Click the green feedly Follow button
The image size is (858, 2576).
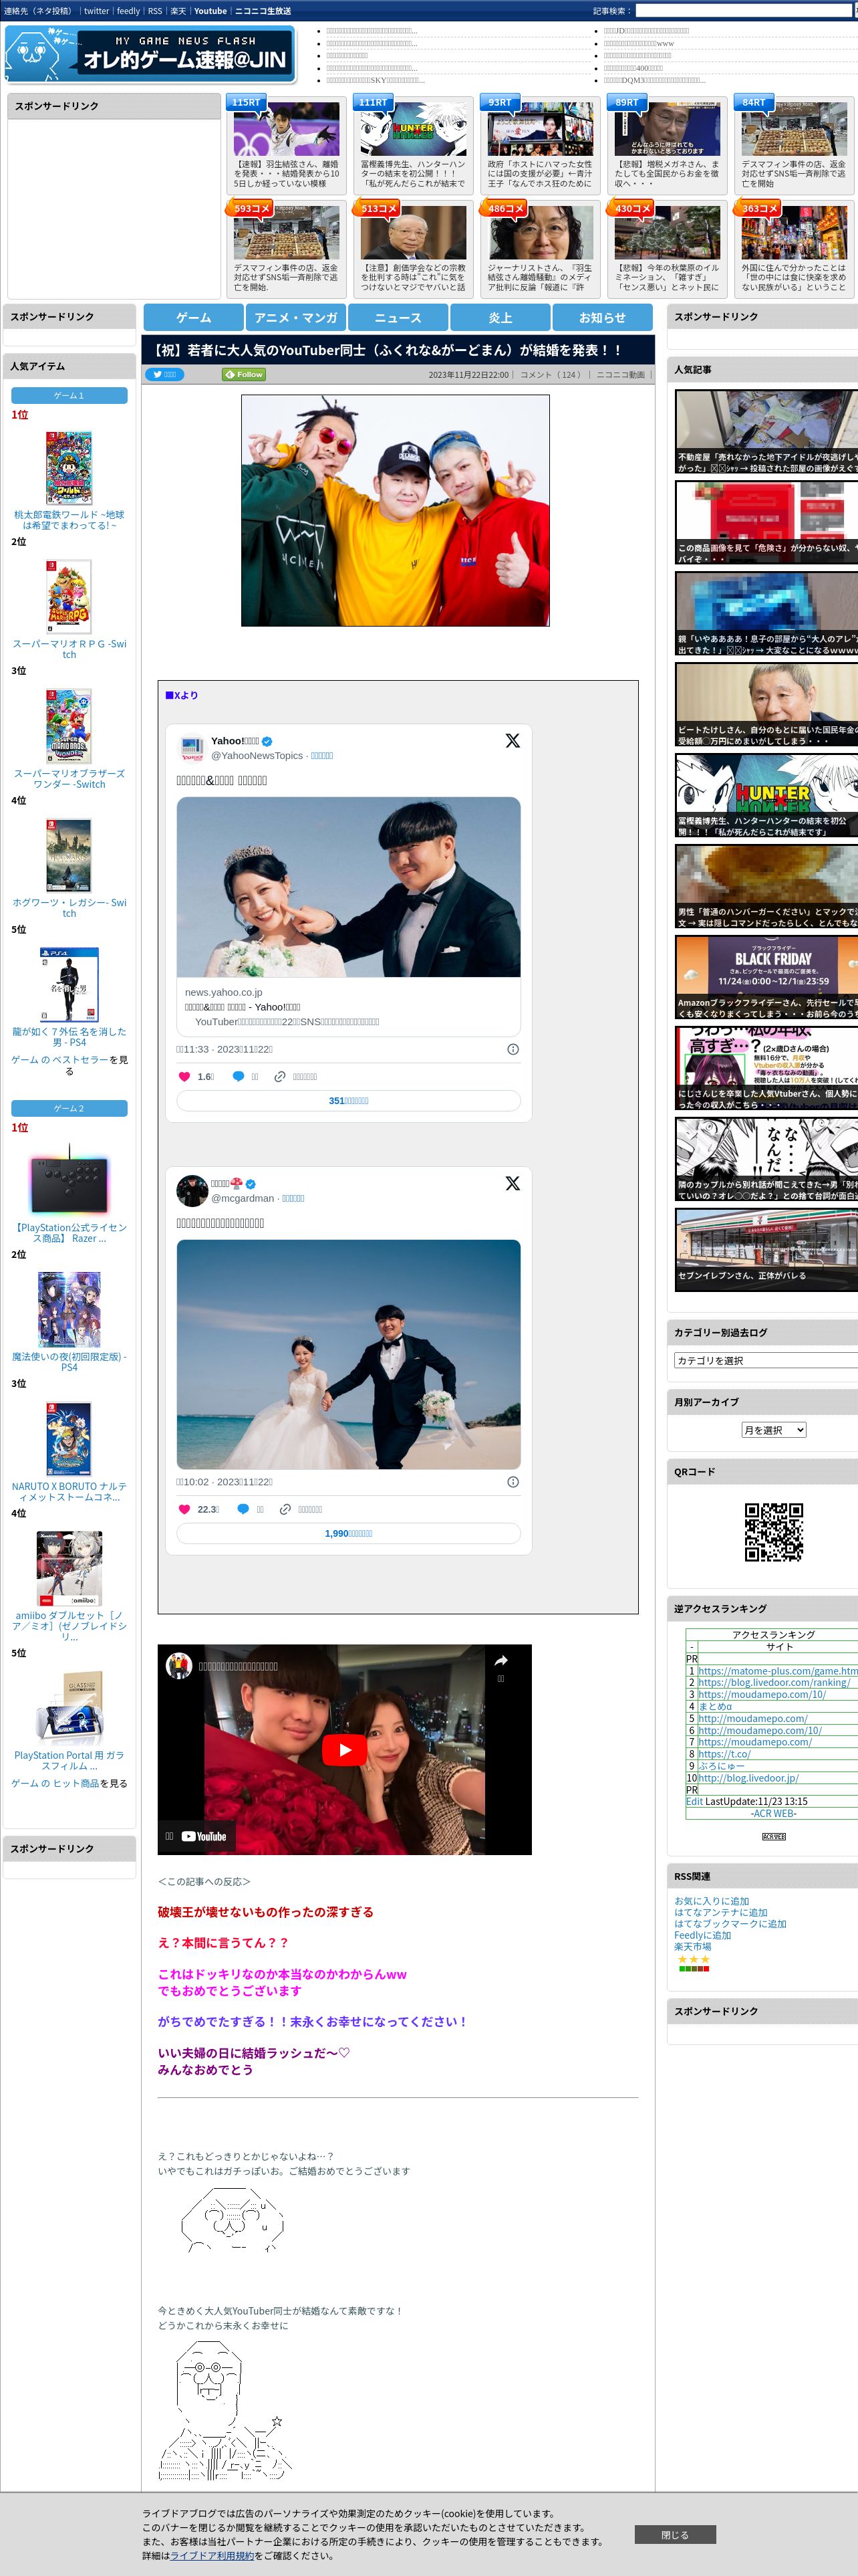pyautogui.click(x=244, y=375)
